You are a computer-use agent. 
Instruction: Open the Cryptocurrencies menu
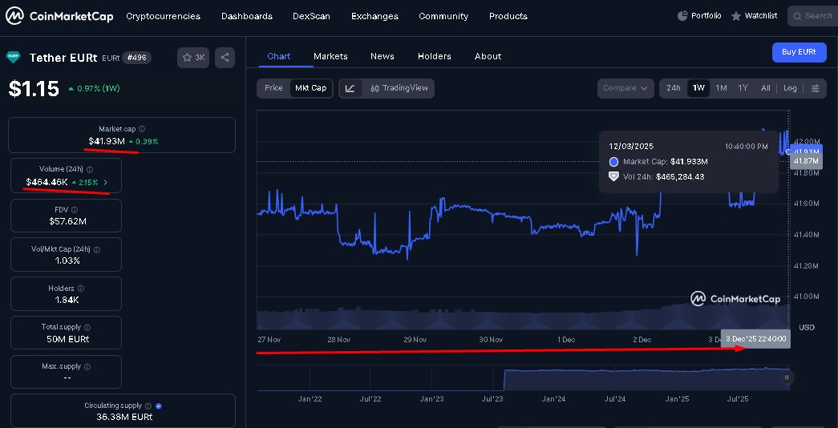click(x=163, y=17)
